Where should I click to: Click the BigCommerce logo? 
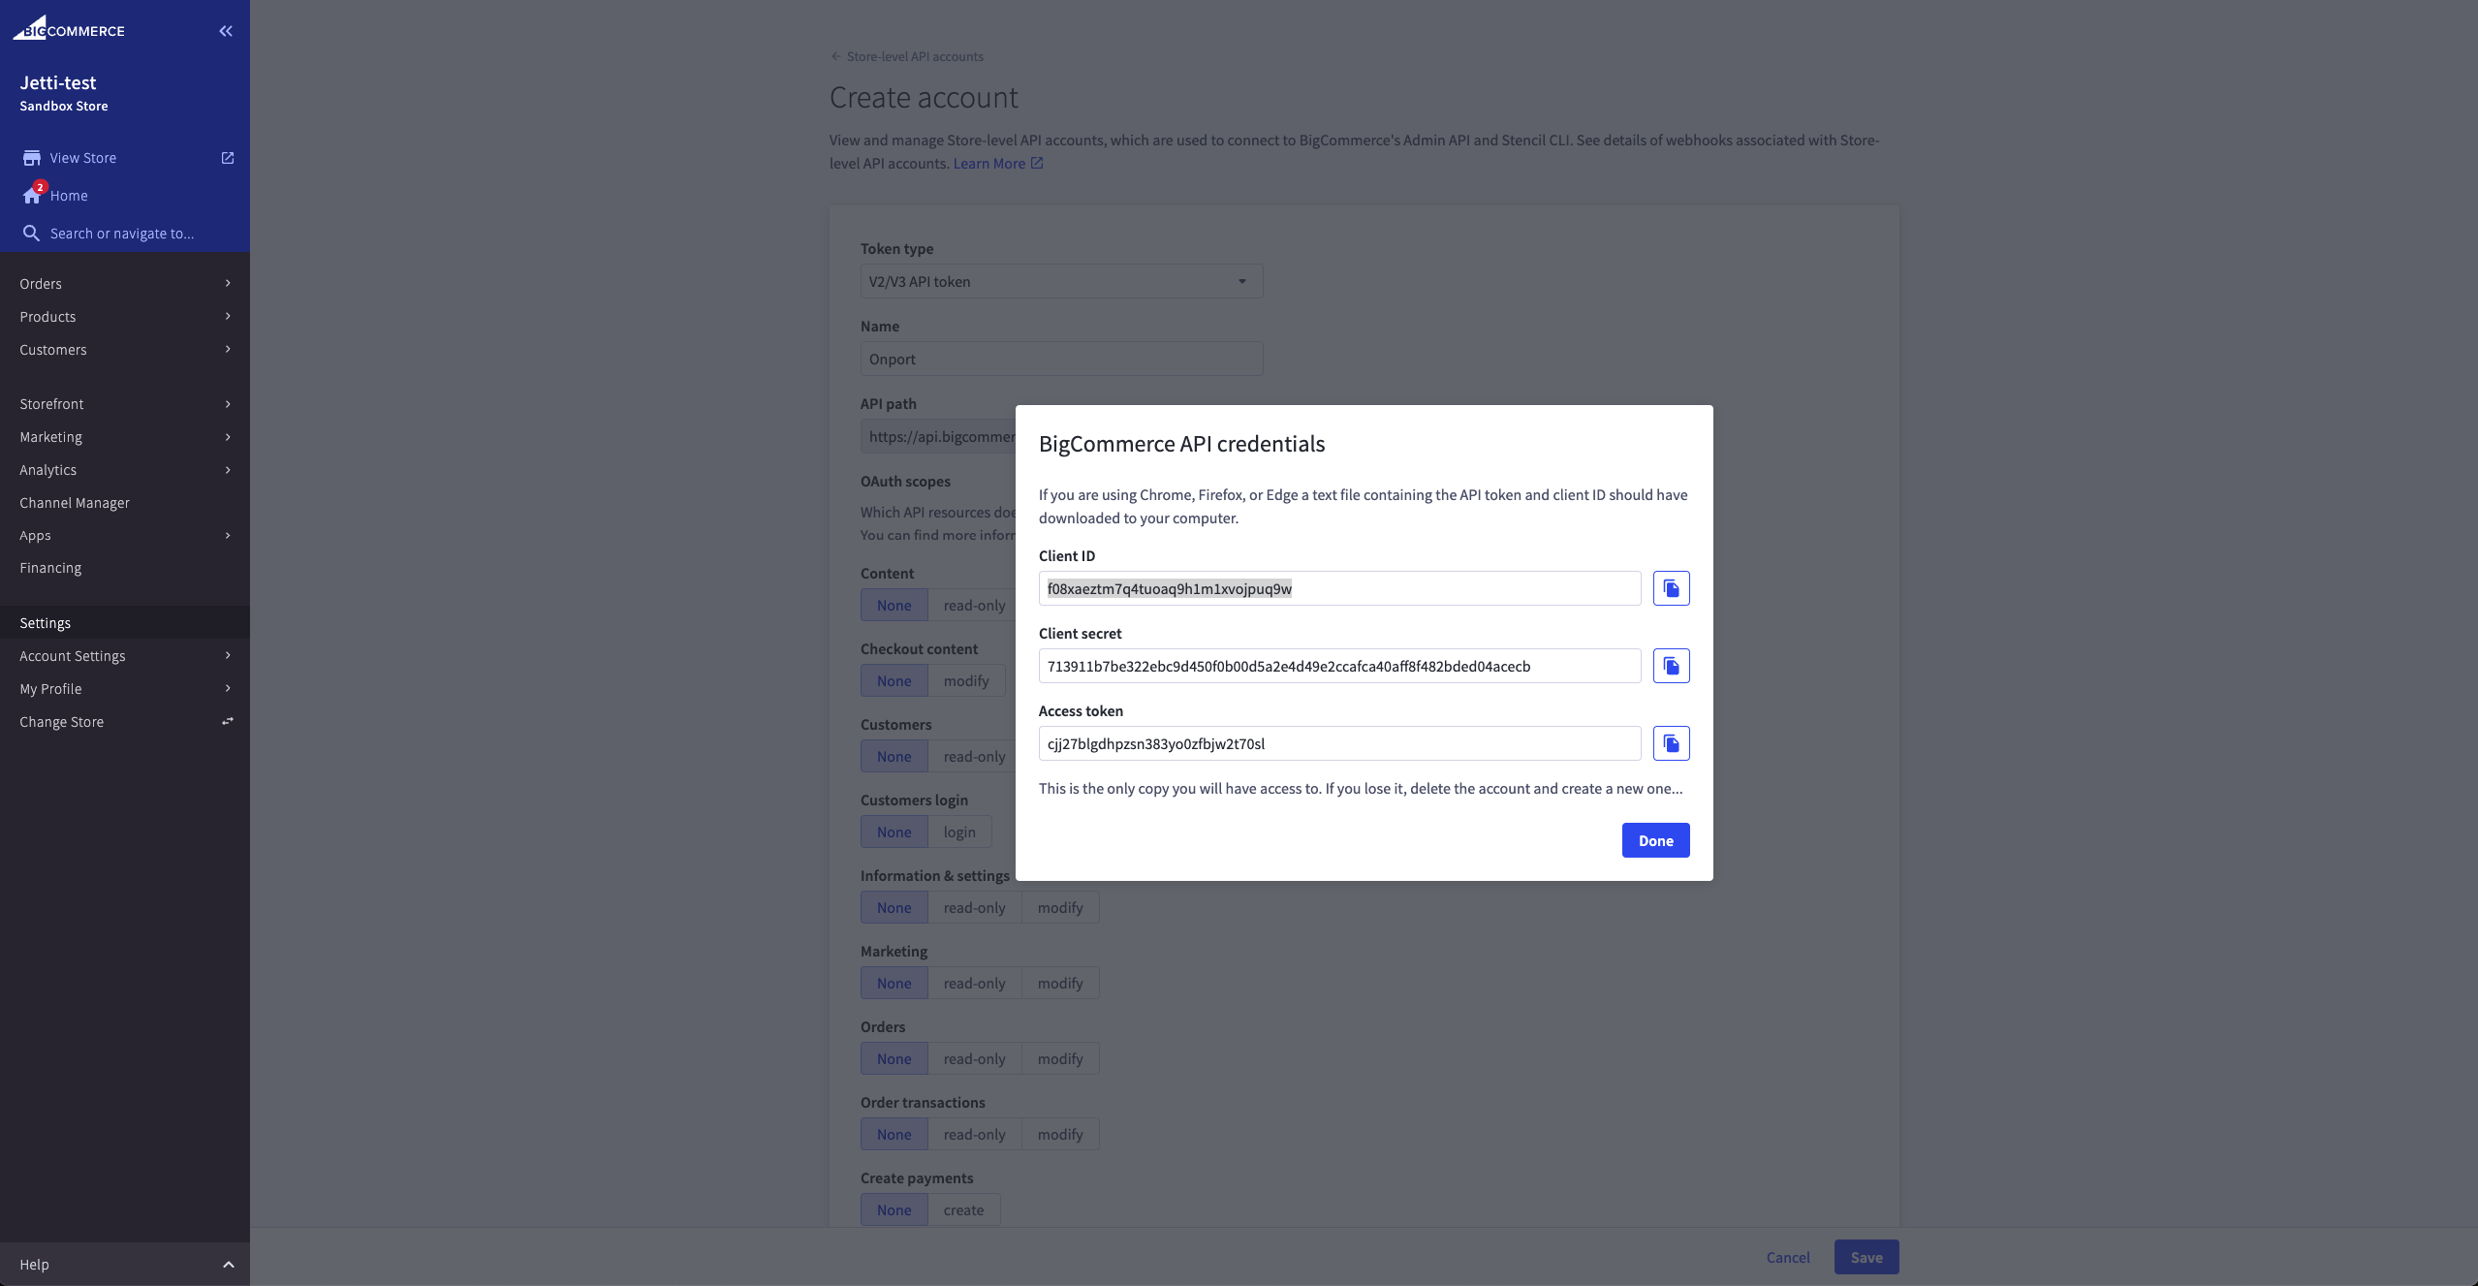point(68,29)
